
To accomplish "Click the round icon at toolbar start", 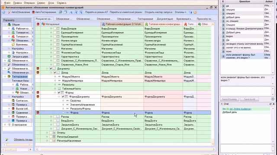I will [x=4, y=12].
